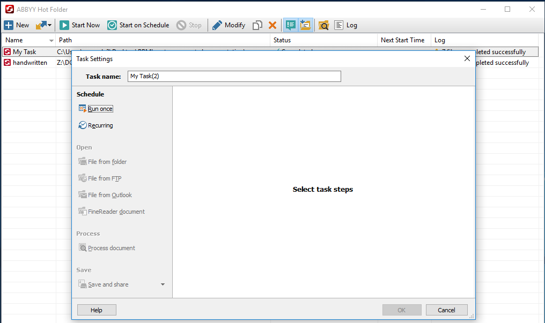This screenshot has width=545, height=323.
Task: Open the Log from the toolbar
Action: (x=345, y=25)
